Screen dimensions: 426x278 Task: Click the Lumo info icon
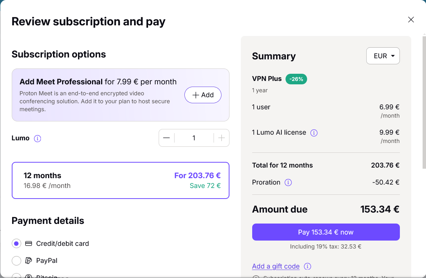tap(37, 138)
